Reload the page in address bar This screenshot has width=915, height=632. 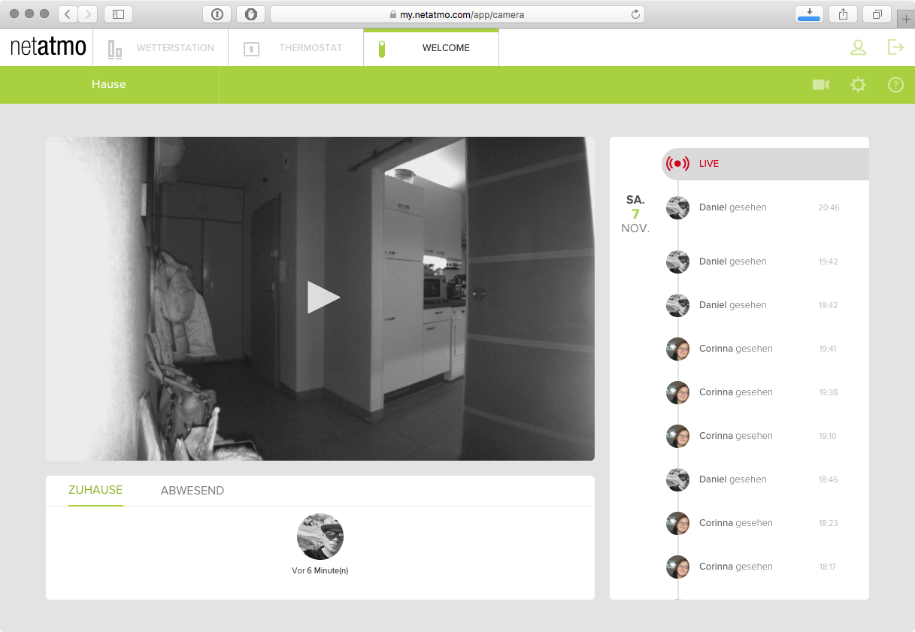[635, 14]
